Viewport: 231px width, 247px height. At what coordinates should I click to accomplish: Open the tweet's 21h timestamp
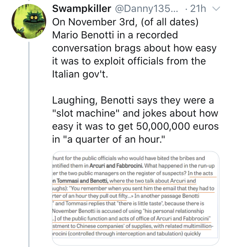pos(198,8)
